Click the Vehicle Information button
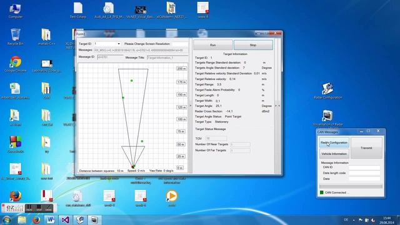 pyautogui.click(x=334, y=154)
